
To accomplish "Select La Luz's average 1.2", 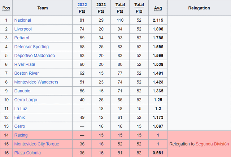I will (158, 109).
